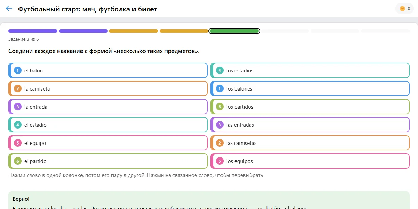Pick the 'el estadio' card

tap(108, 125)
